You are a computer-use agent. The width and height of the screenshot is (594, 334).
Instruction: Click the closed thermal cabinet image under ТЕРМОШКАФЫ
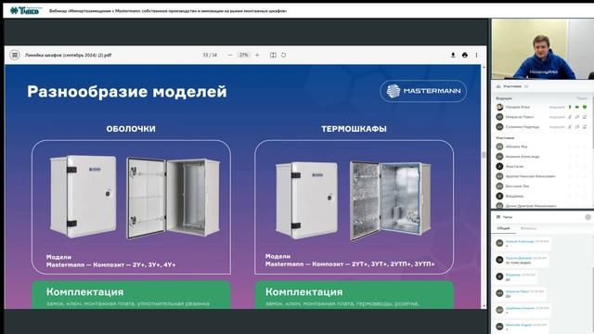(x=306, y=200)
